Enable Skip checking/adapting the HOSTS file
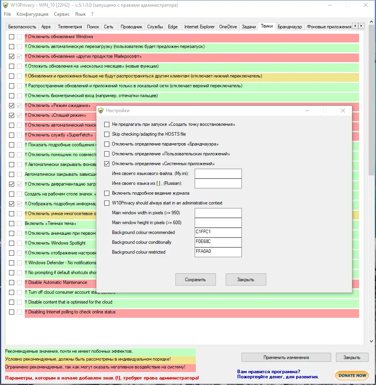The image size is (376, 385). (x=107, y=134)
